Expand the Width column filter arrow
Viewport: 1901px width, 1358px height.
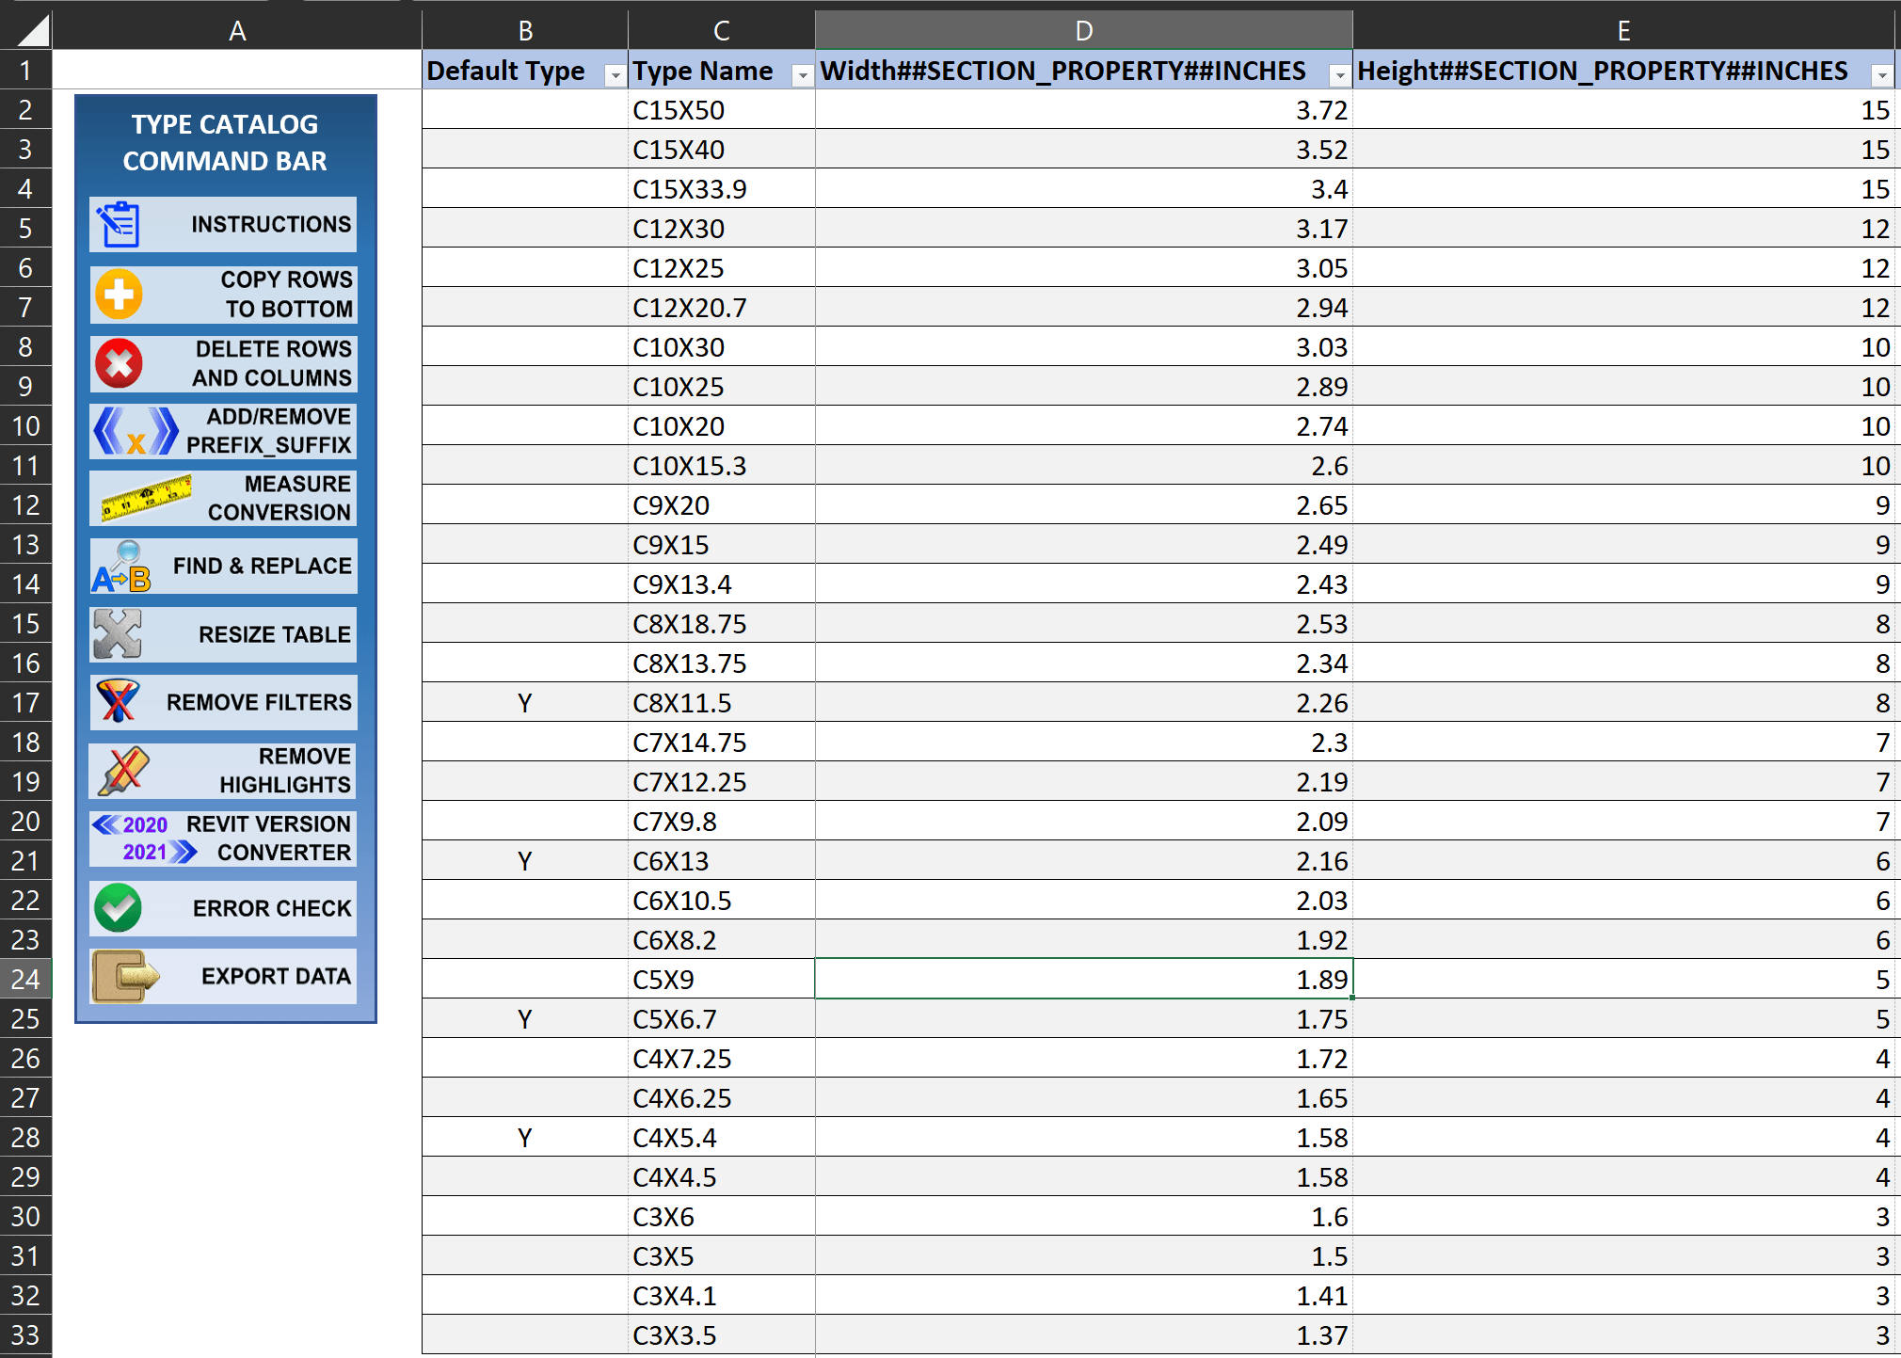click(1339, 75)
